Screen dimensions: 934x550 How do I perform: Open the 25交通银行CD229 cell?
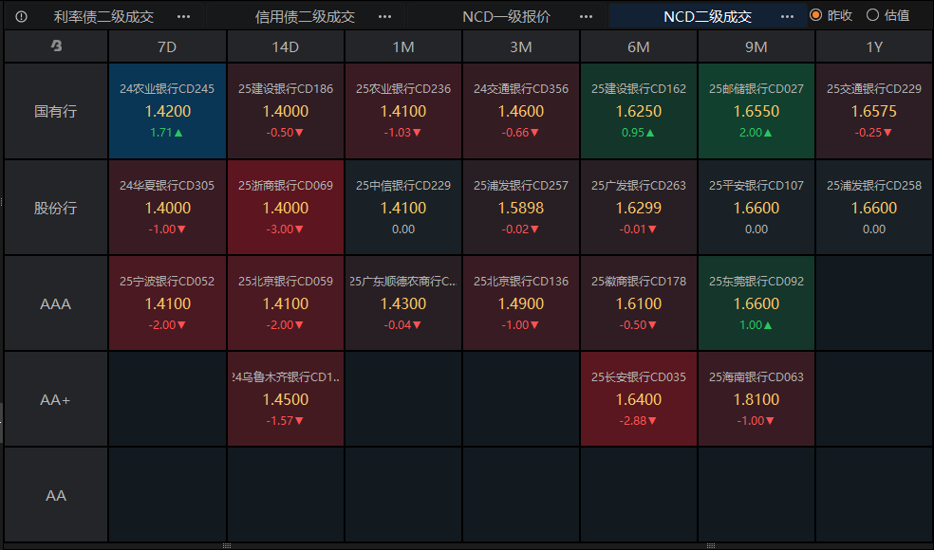pos(874,111)
